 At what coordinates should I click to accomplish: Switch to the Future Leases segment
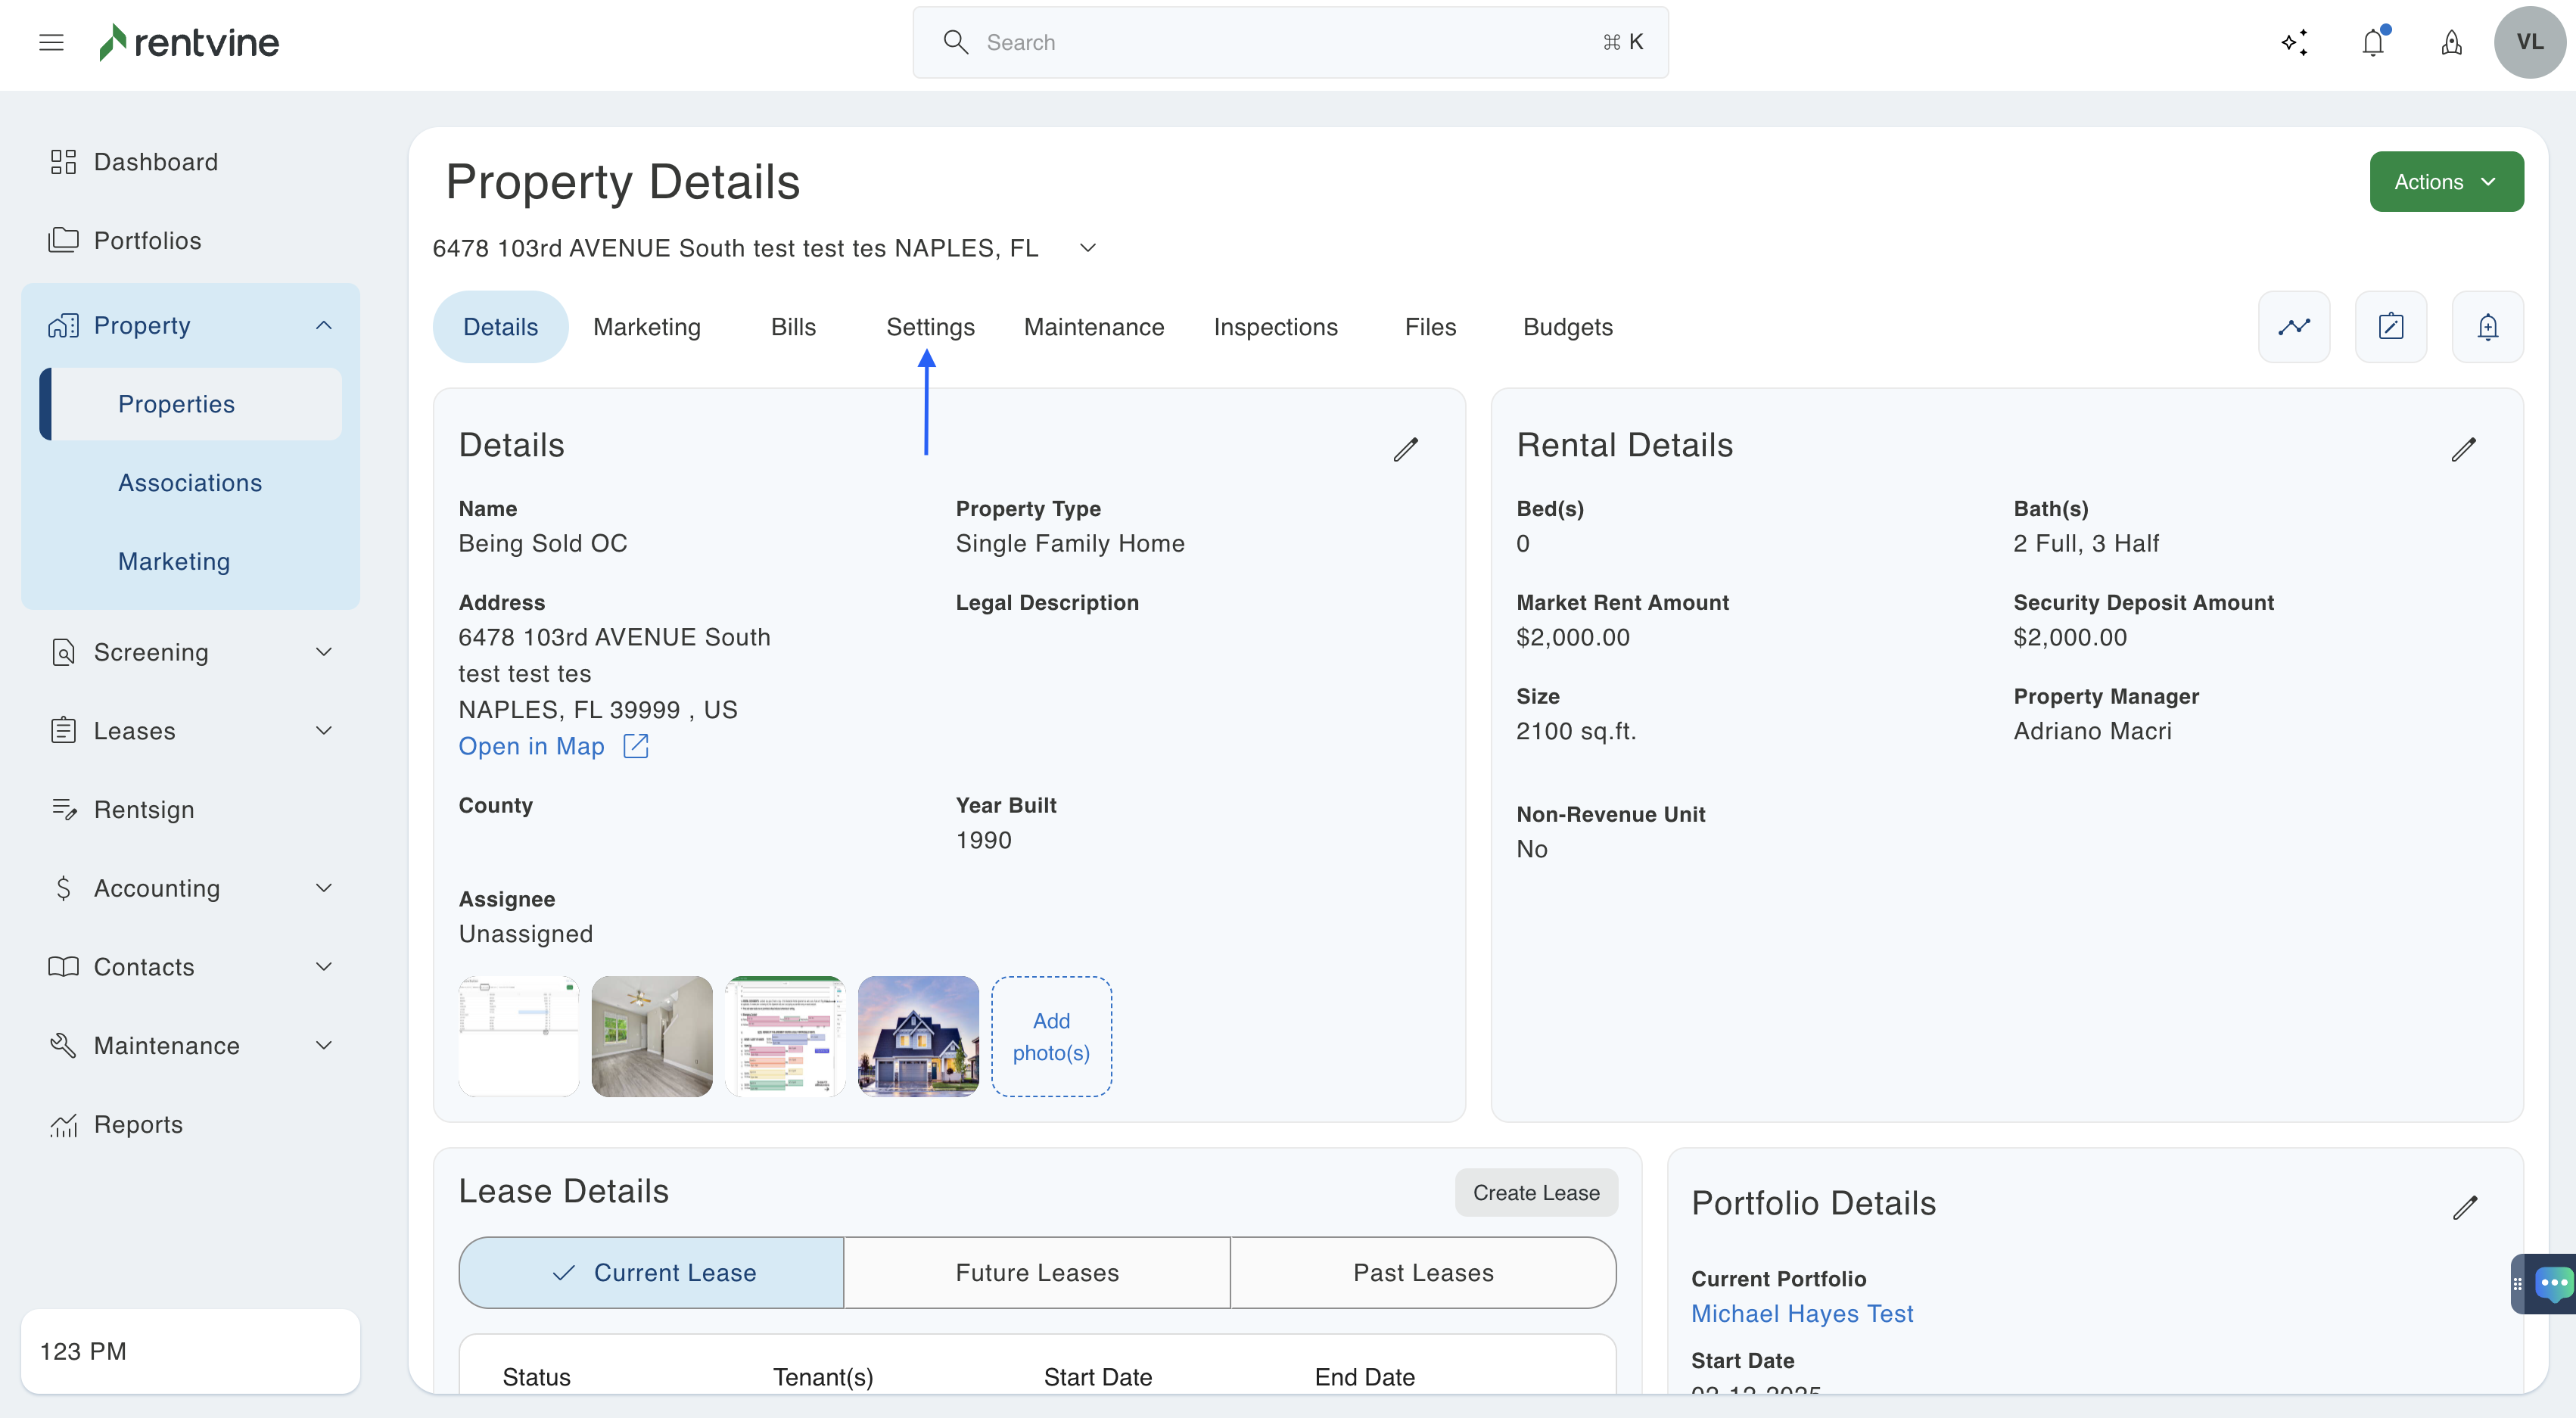pos(1036,1272)
